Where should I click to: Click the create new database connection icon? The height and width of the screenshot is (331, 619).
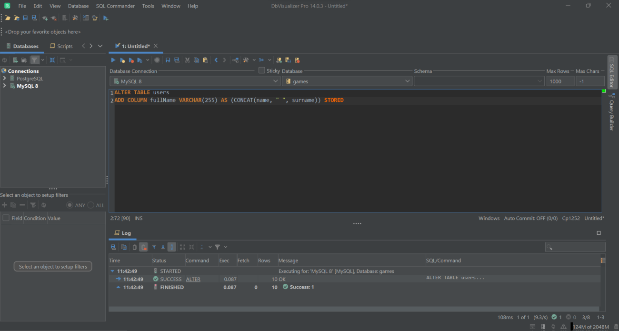(x=15, y=60)
